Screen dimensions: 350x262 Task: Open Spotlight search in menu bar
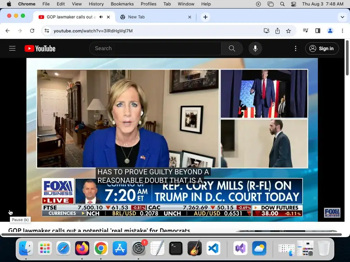(282, 4)
